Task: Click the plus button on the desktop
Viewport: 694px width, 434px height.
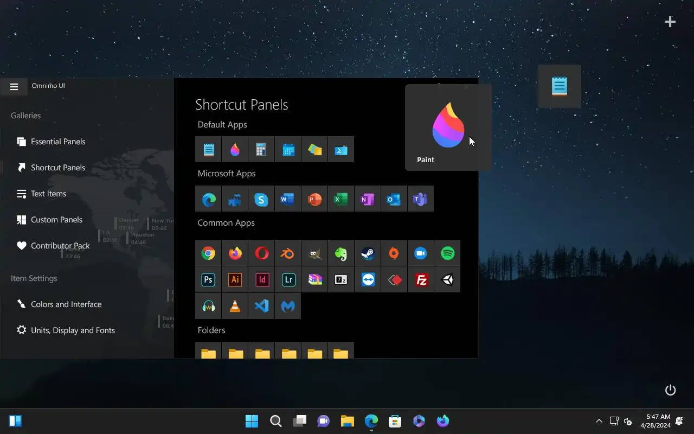Action: pos(670,22)
